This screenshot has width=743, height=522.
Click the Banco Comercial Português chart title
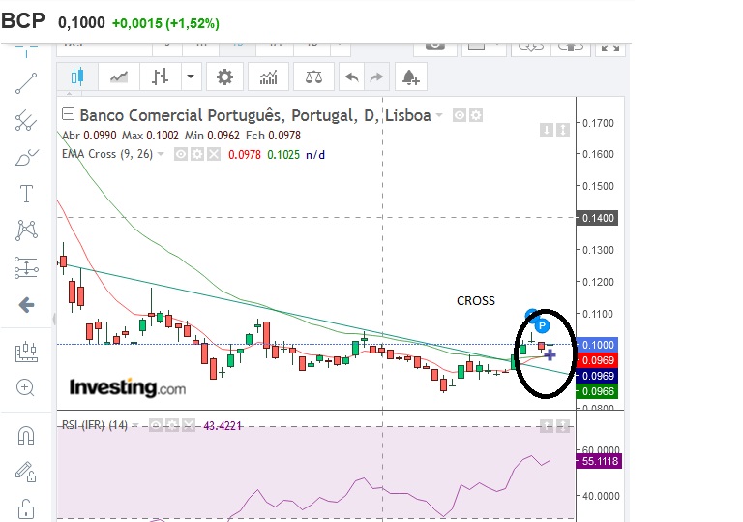pos(255,115)
